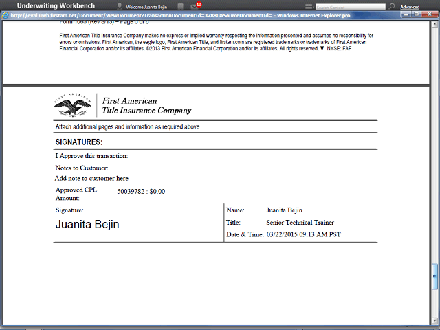Click 'I Approve this transaction' text
Viewport: 440px width, 330px height.
(x=91, y=156)
